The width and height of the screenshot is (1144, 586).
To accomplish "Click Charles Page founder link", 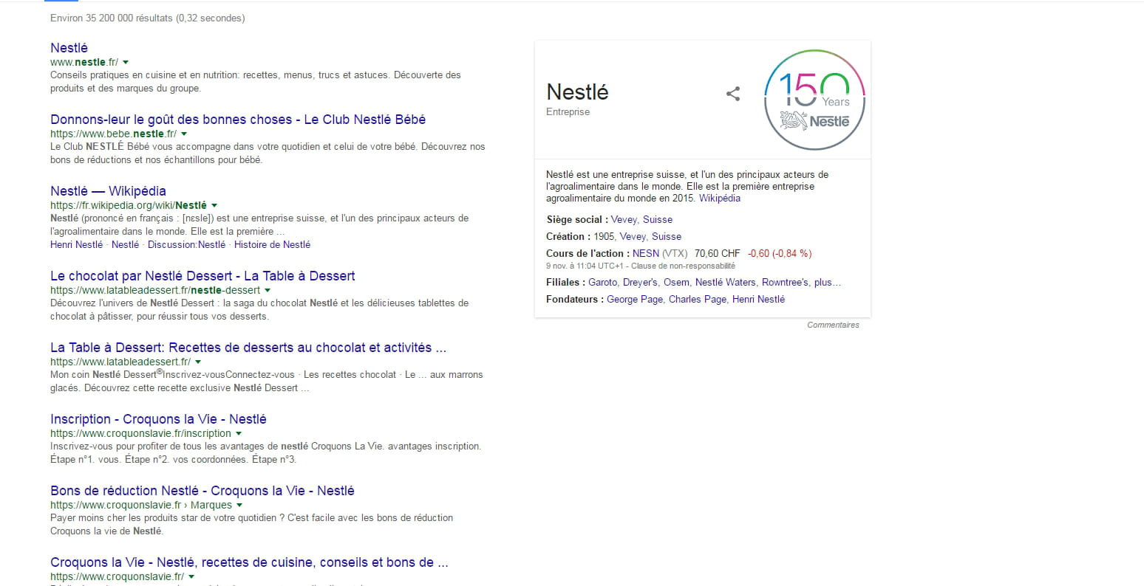I will (x=698, y=300).
